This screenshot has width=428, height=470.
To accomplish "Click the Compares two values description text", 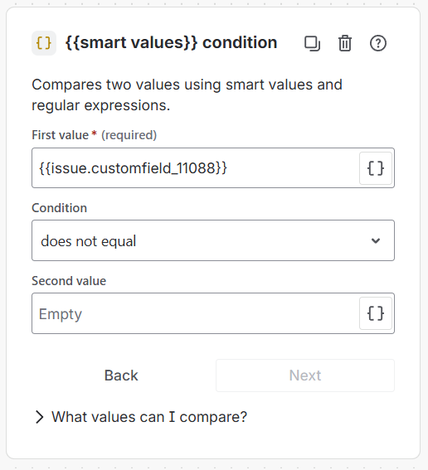I will point(187,95).
